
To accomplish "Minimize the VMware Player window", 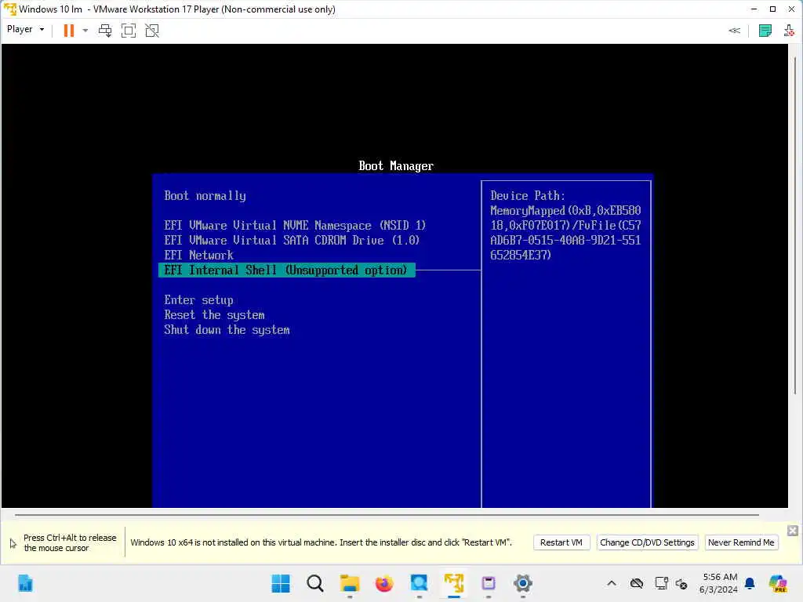I will (x=754, y=9).
